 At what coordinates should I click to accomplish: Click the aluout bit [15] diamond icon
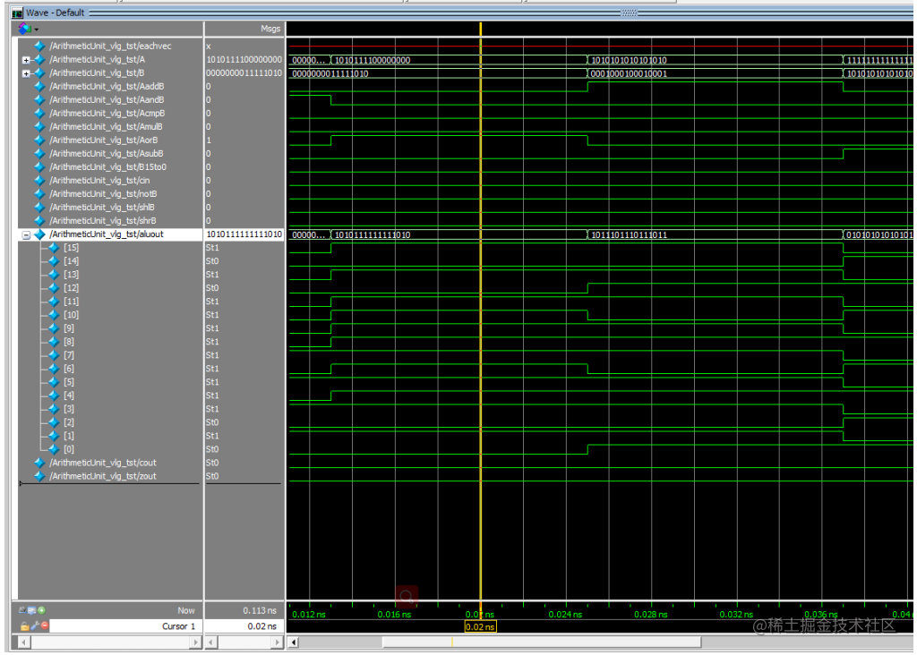pyautogui.click(x=54, y=248)
